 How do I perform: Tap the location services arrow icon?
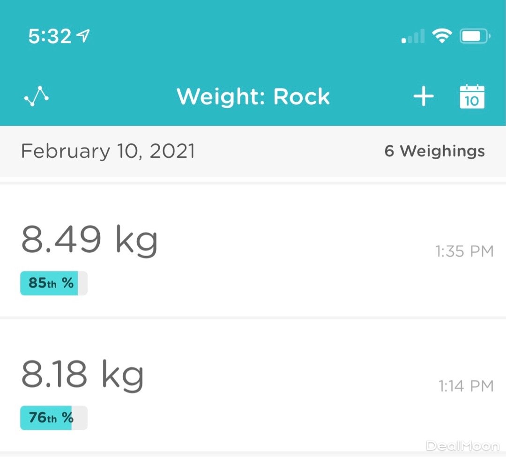click(x=84, y=36)
